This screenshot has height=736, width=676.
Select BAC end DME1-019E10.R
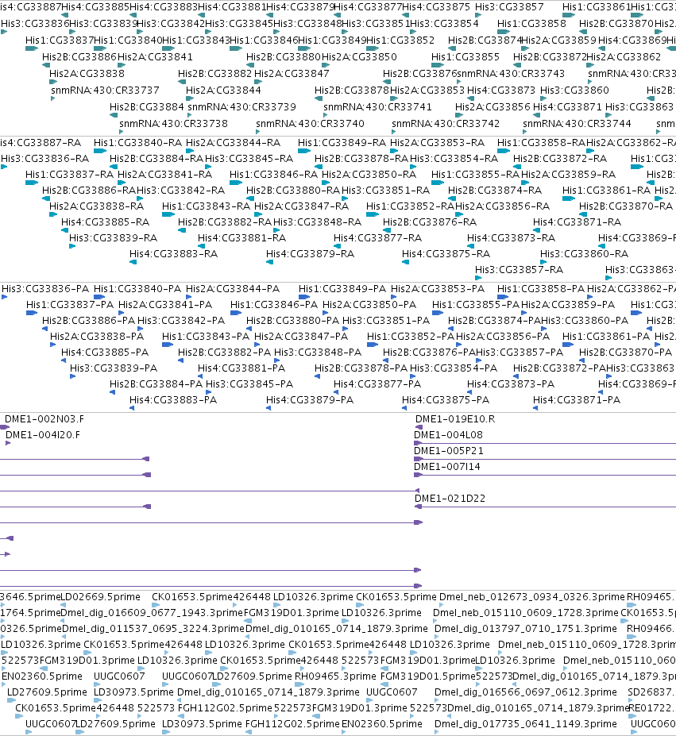(x=455, y=419)
